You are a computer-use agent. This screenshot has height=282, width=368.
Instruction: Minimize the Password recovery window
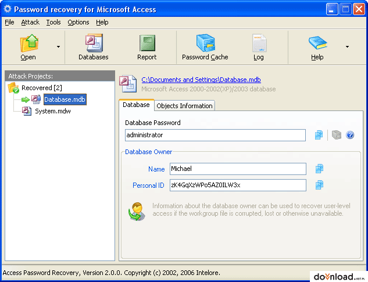332,9
